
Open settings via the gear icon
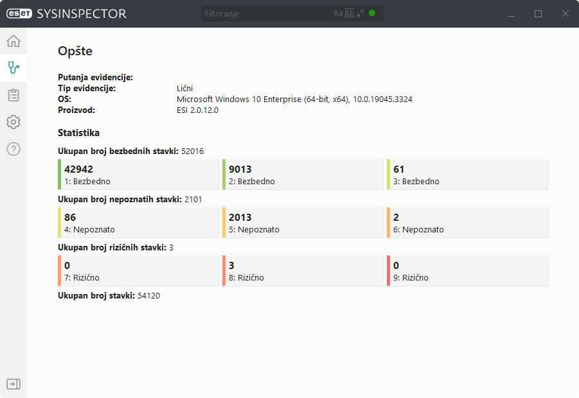(13, 122)
